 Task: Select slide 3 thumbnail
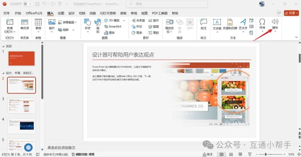[x=21, y=106]
